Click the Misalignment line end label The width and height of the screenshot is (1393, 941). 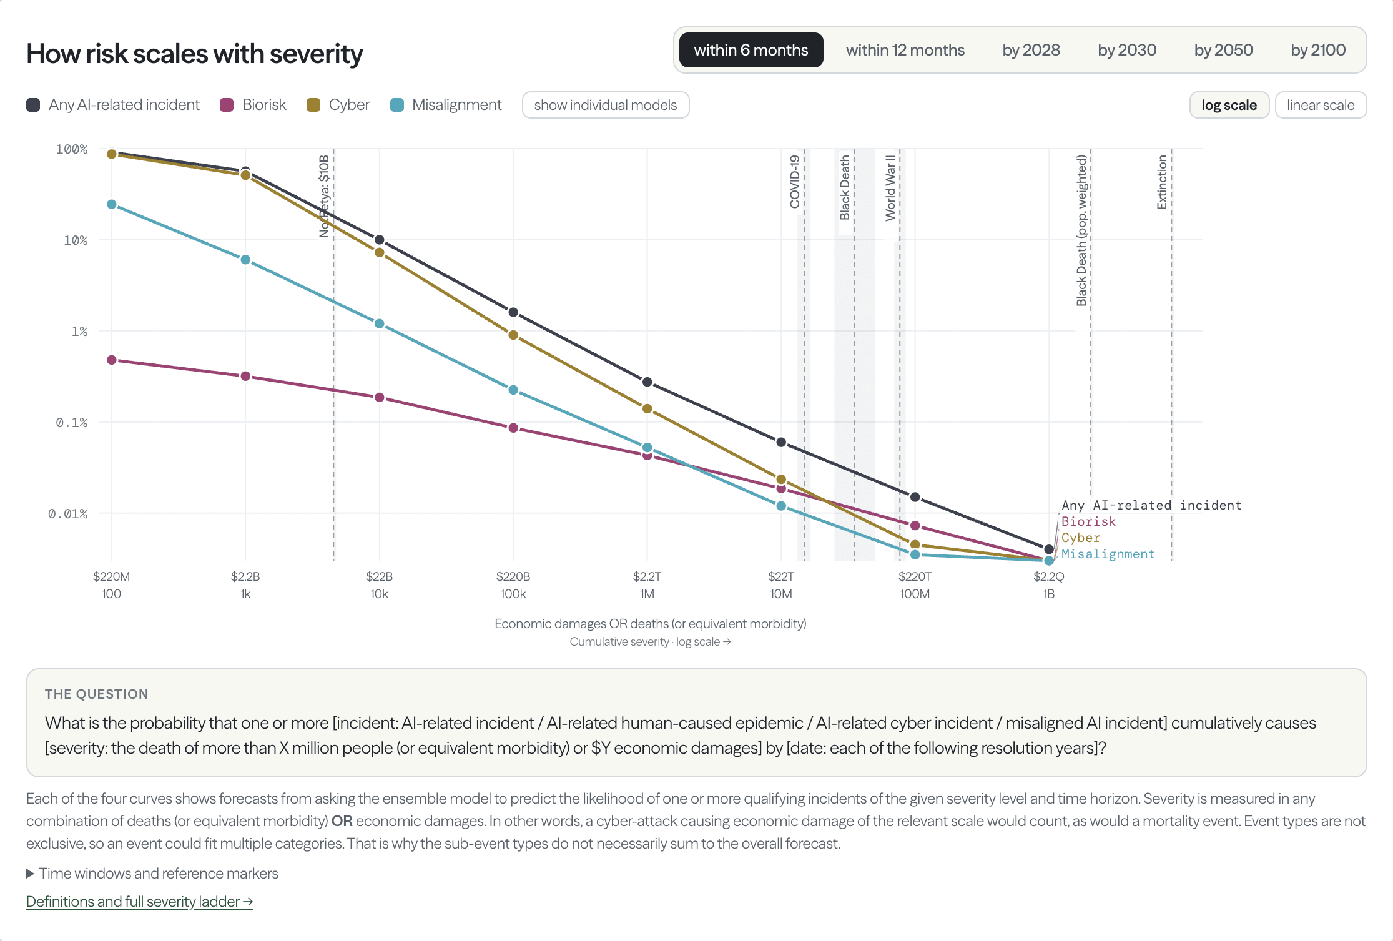1108,554
